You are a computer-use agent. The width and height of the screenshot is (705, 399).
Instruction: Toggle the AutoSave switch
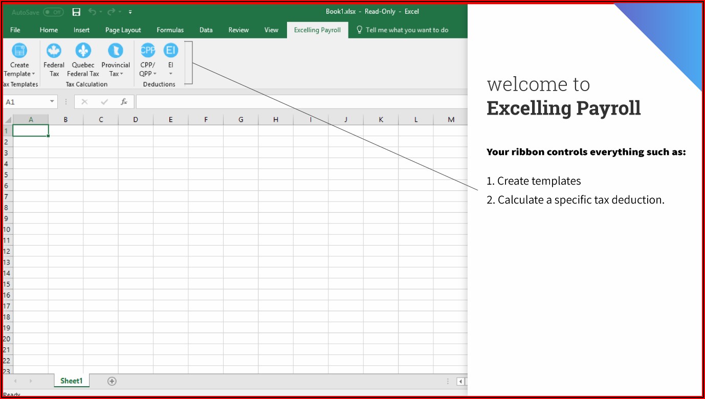point(53,12)
